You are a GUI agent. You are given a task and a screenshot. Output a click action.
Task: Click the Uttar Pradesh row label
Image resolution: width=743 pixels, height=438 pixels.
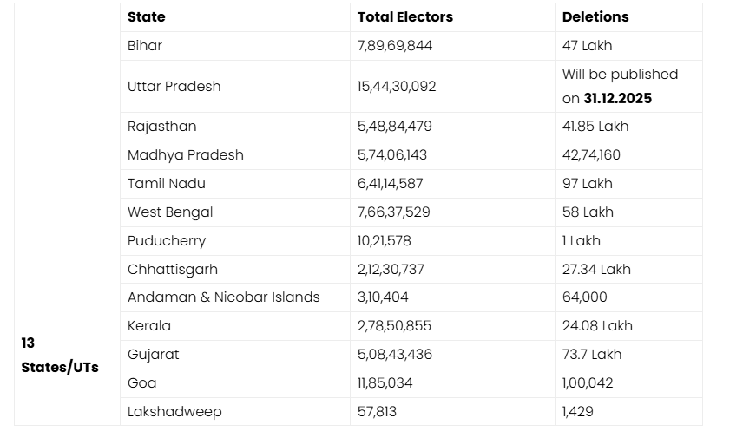[174, 86]
